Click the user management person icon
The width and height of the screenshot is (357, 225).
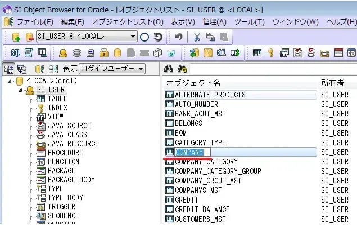(x=64, y=53)
